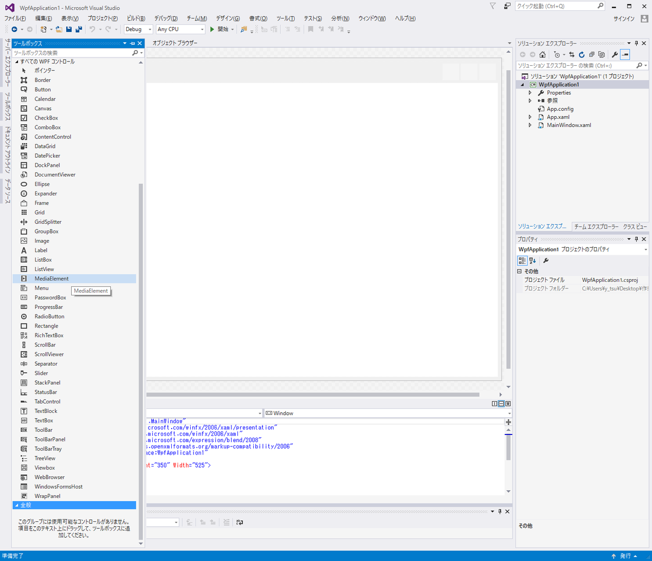Screen dimensions: 652x561
Task: Expand the Properties node in Solution Explorer
Action: click(x=530, y=93)
